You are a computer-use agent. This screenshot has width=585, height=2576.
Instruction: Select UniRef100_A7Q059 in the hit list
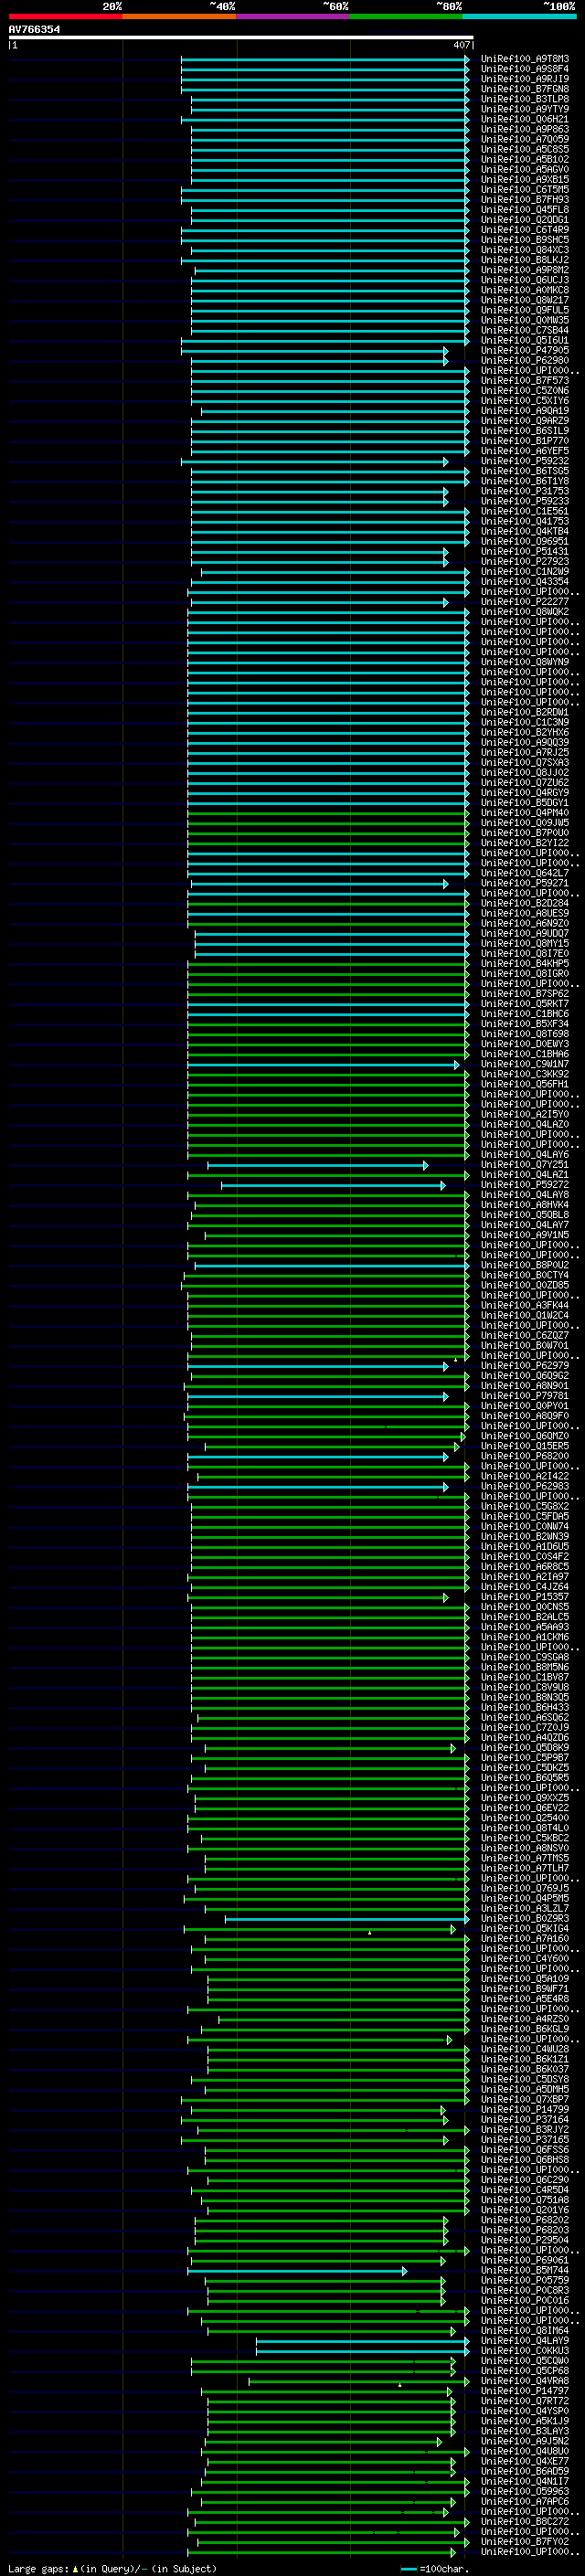[525, 139]
